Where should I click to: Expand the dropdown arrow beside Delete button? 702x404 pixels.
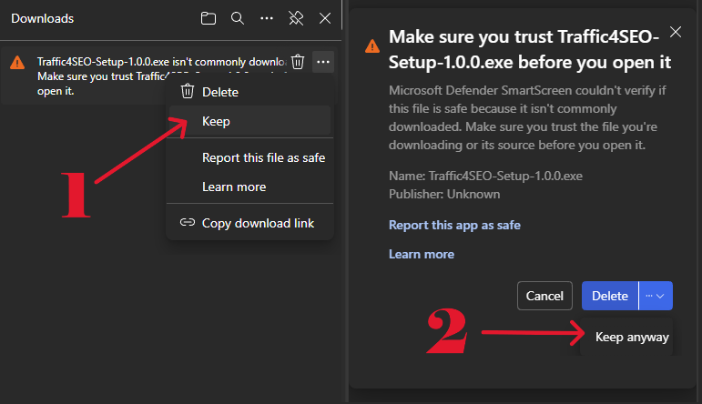(656, 296)
